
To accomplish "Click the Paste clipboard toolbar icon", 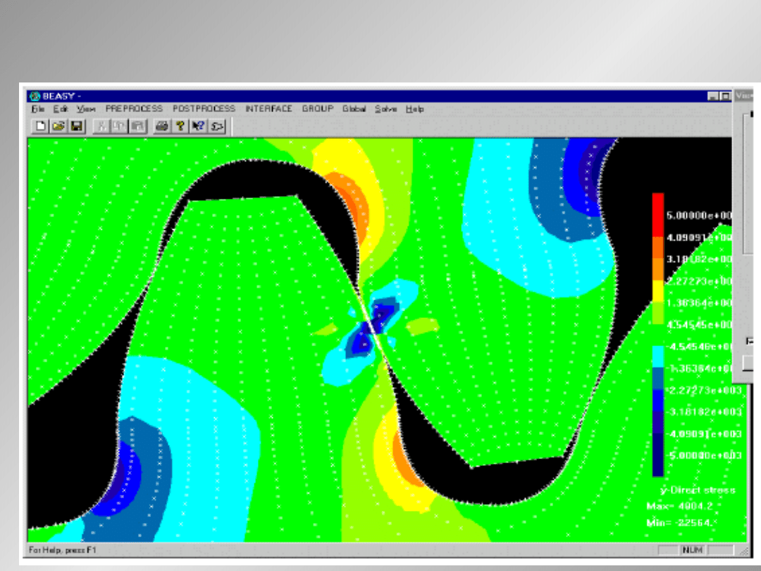I will (137, 126).
